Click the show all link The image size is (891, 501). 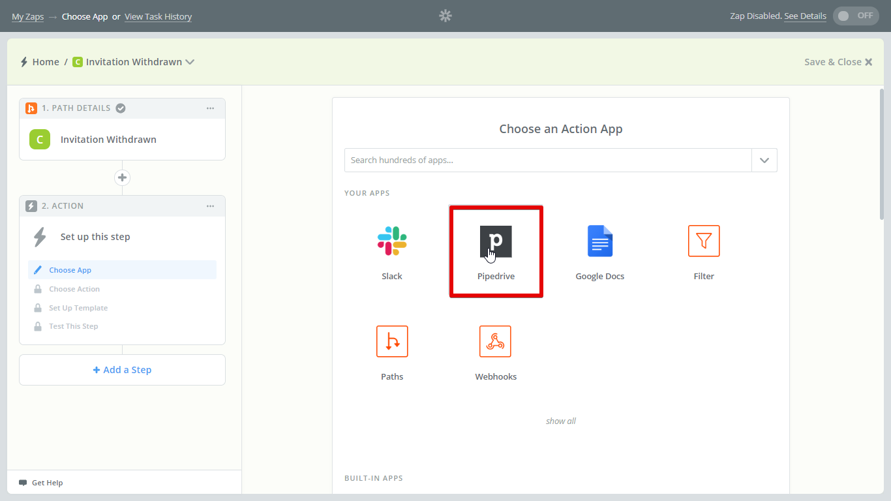pos(561,421)
